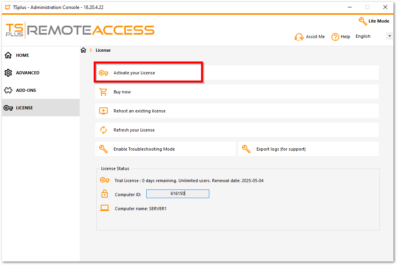This screenshot has height=265, width=397.
Task: Click the Rehost an existing license monitor icon
Action: [103, 111]
